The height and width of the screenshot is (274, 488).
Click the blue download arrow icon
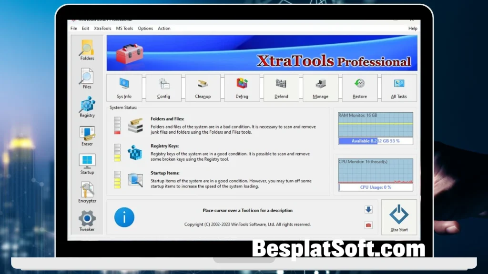tap(368, 209)
